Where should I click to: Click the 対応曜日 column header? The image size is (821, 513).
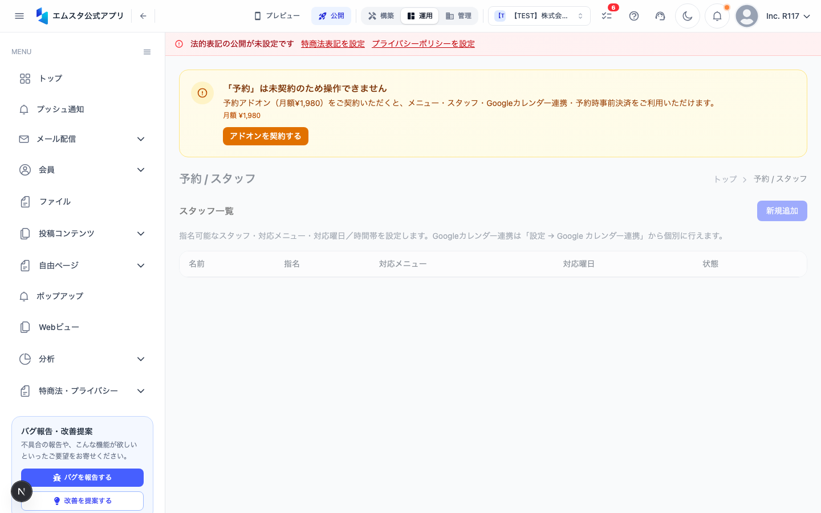click(x=579, y=264)
